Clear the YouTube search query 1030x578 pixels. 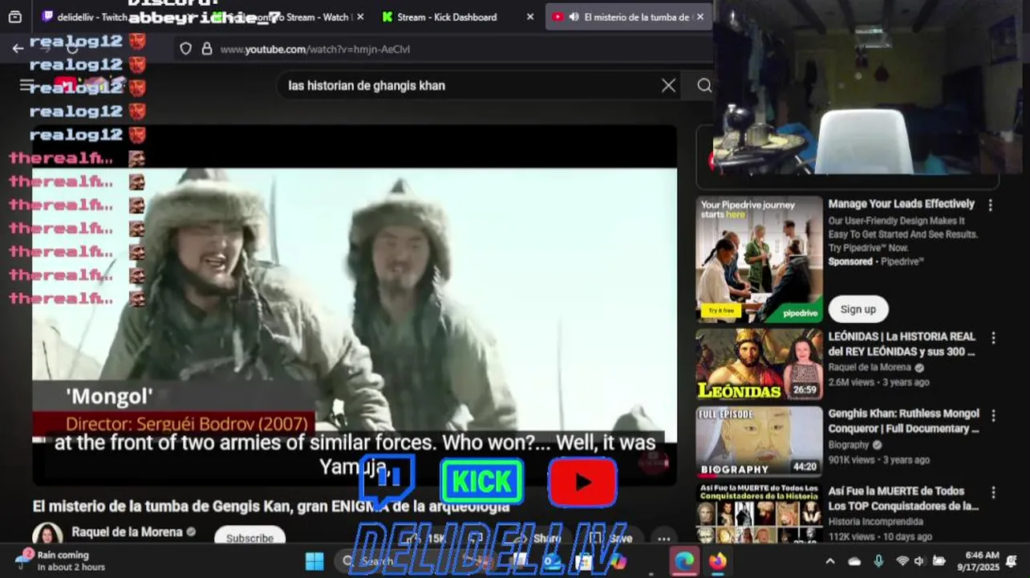pos(668,86)
